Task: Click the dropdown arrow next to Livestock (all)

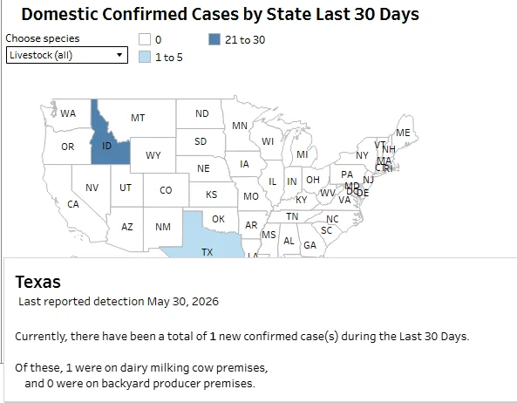Action: point(119,55)
